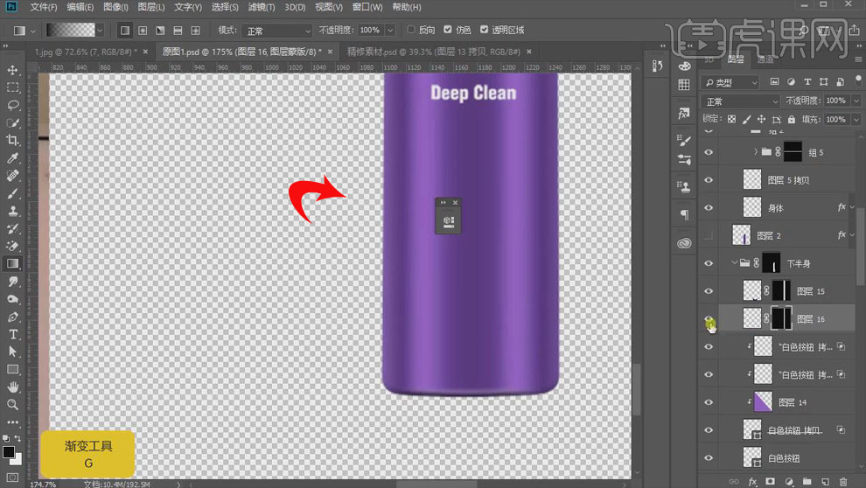866x488 pixels.
Task: Select the Move tool
Action: [x=13, y=70]
